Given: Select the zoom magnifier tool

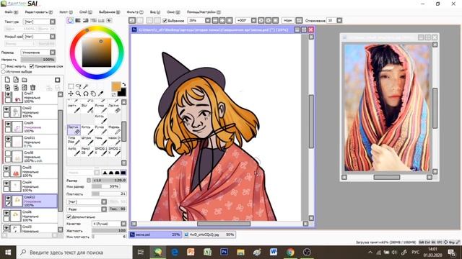Looking at the screenshot, I should pos(79,94).
